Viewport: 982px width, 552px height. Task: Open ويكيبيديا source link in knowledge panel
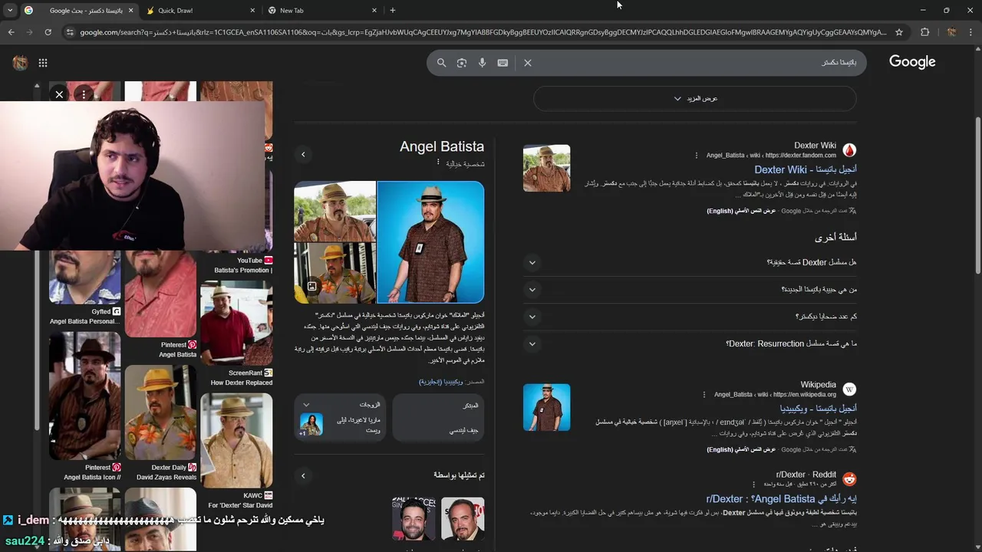[440, 382]
